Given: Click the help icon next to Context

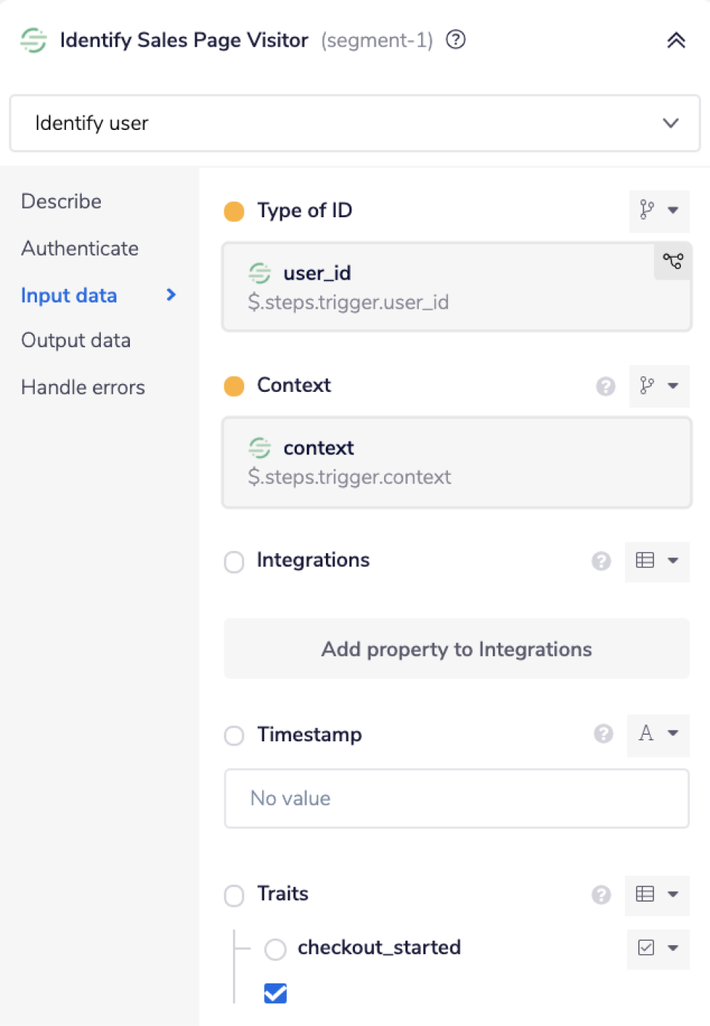Looking at the screenshot, I should (606, 386).
